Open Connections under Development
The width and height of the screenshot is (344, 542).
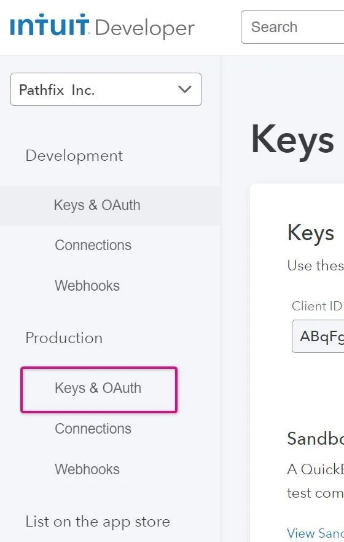coord(93,245)
